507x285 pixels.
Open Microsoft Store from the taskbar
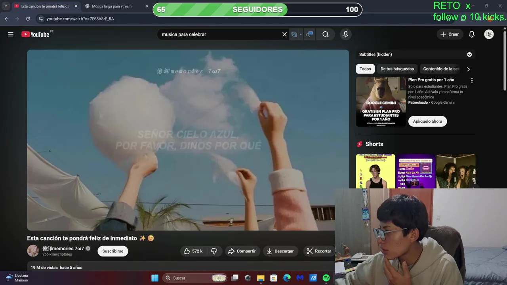[x=274, y=278]
